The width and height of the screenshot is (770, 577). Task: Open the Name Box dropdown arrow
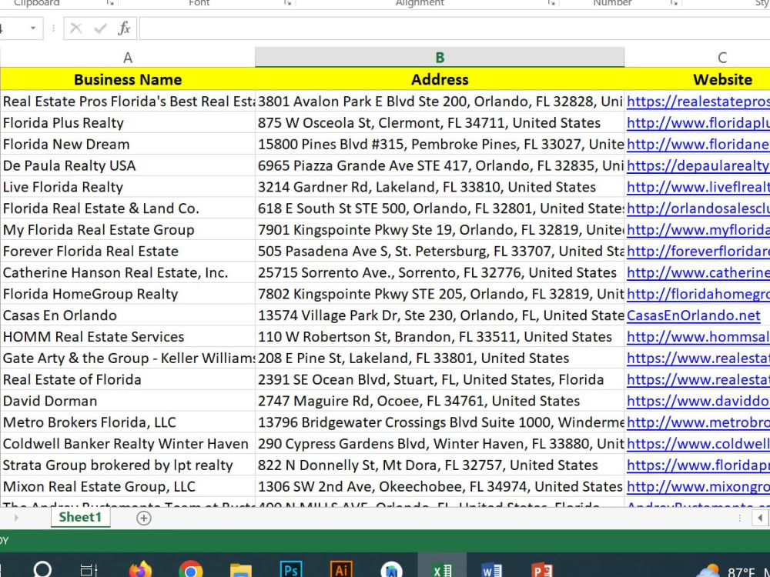click(x=33, y=28)
